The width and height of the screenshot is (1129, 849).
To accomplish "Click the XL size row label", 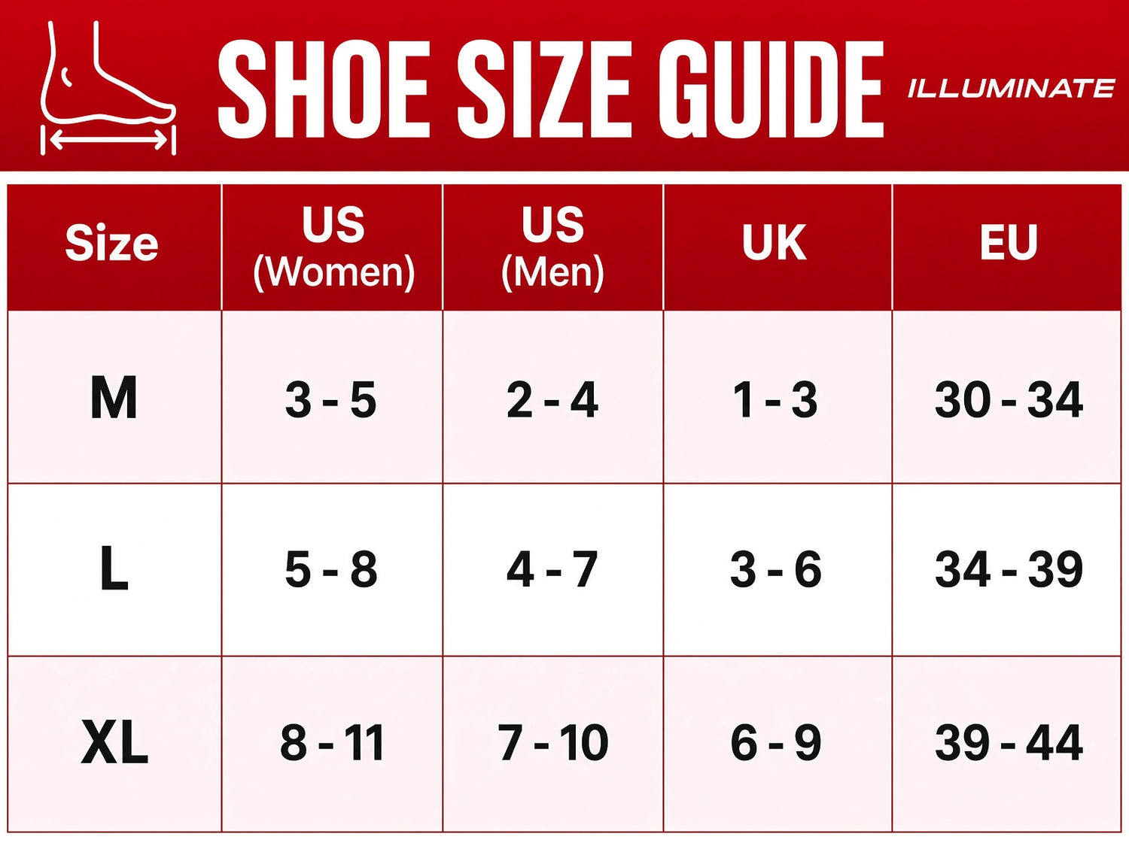I will click(x=114, y=744).
